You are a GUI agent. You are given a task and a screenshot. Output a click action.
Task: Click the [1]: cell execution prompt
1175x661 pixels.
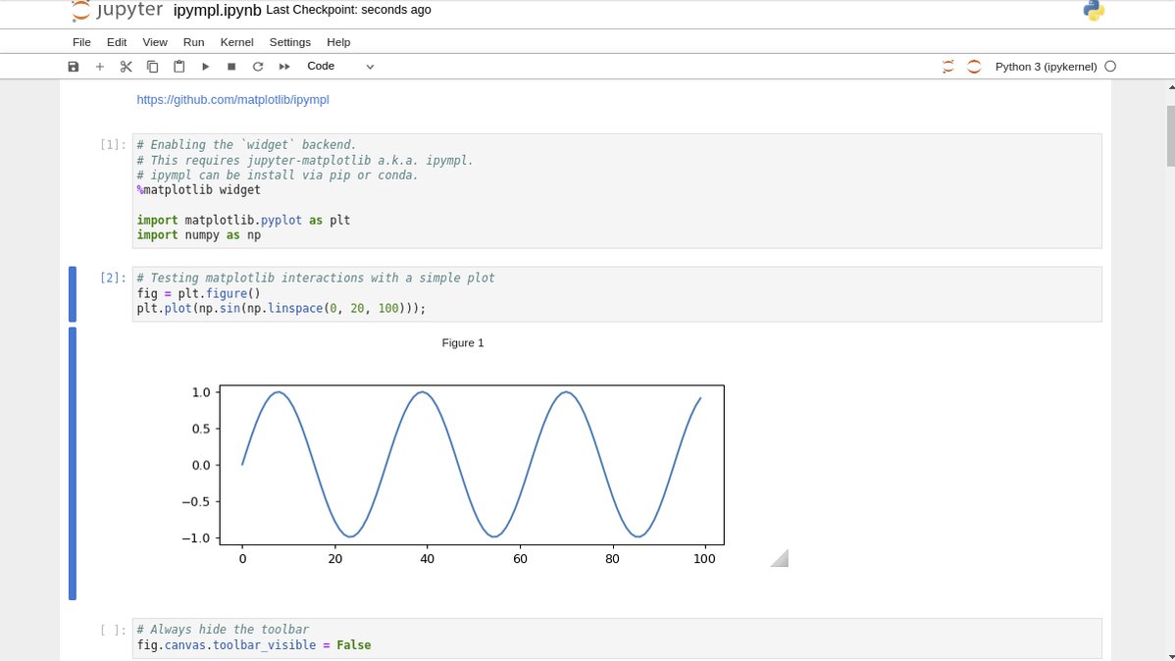click(113, 144)
